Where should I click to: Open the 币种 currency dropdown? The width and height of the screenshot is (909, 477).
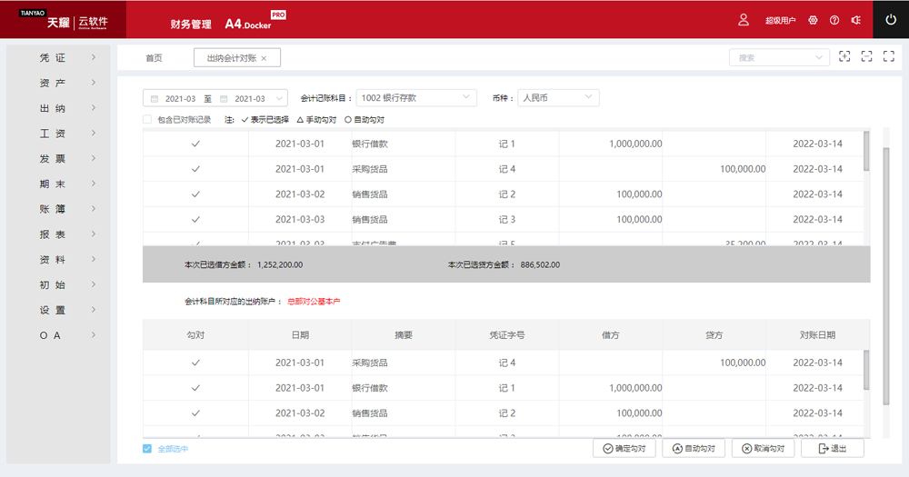557,97
